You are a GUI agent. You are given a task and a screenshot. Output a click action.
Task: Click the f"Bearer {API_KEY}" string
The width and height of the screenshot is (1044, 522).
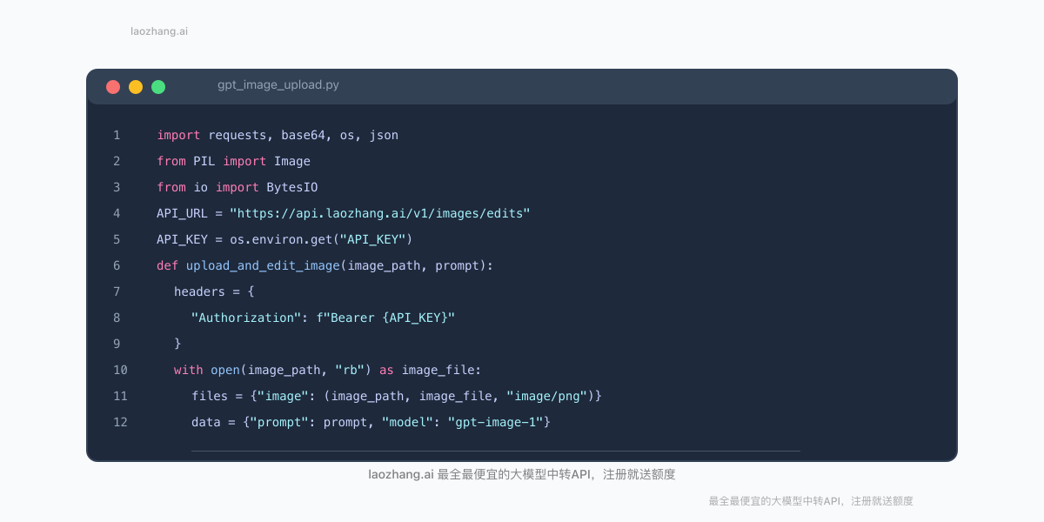(x=385, y=318)
